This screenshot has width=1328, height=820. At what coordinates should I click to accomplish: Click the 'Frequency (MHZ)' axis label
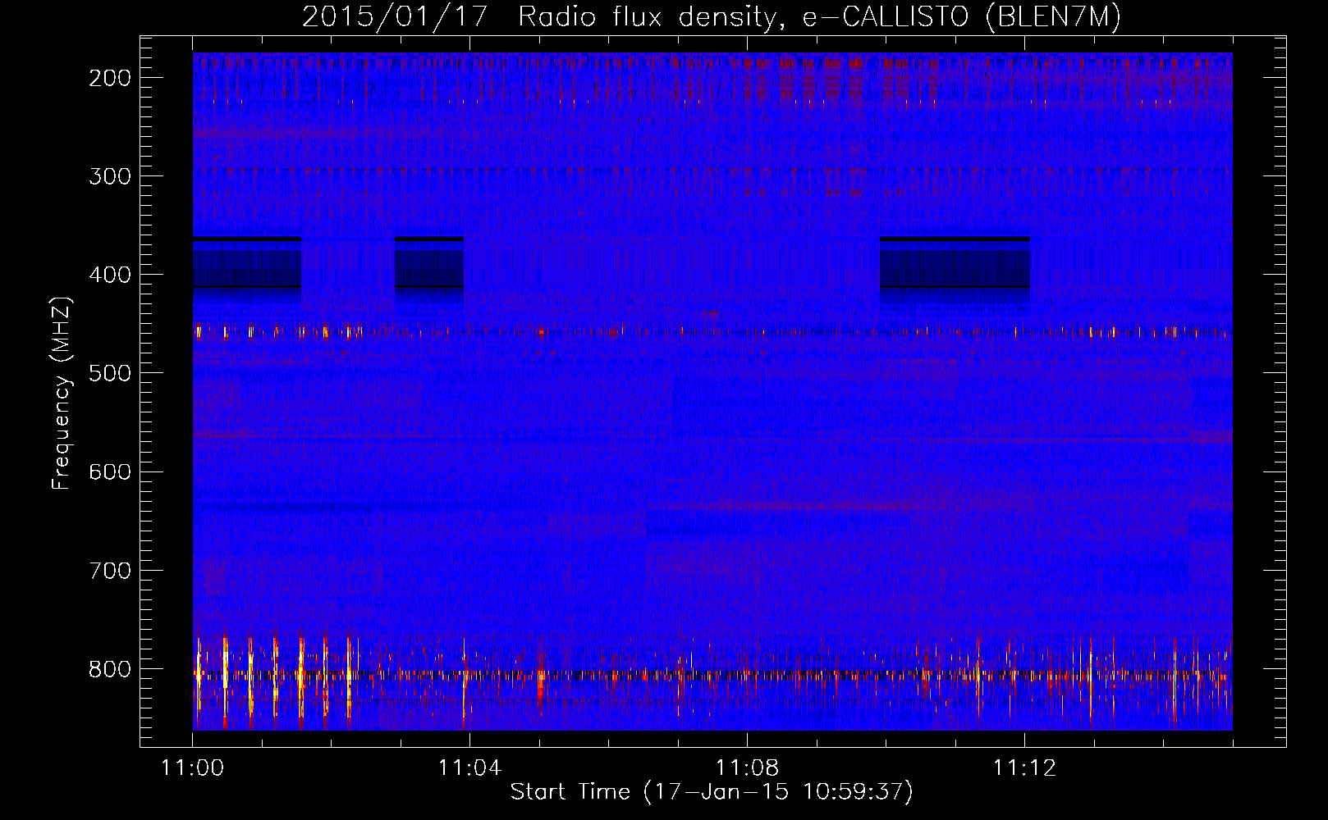pos(62,394)
